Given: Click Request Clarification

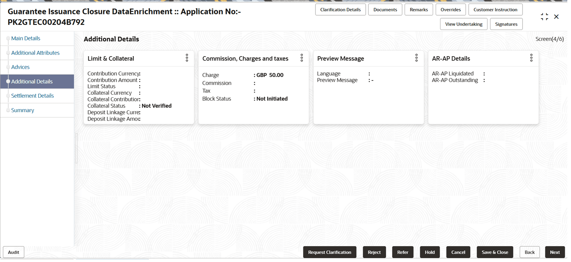Looking at the screenshot, I should (x=330, y=252).
